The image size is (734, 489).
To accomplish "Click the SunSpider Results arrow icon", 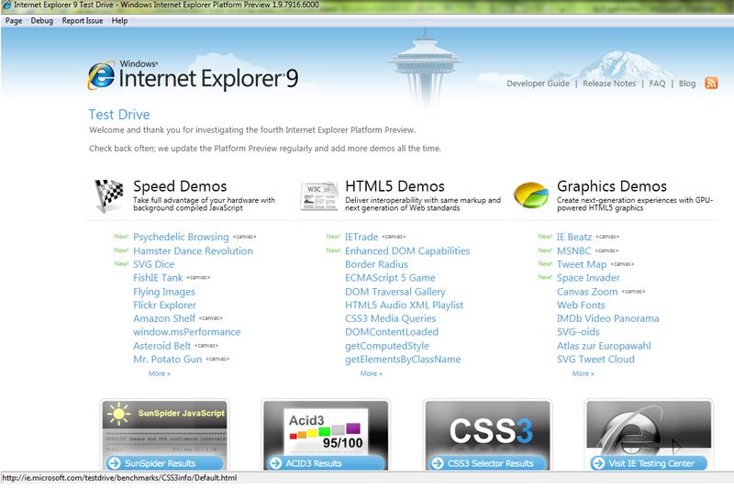I will pos(114,463).
